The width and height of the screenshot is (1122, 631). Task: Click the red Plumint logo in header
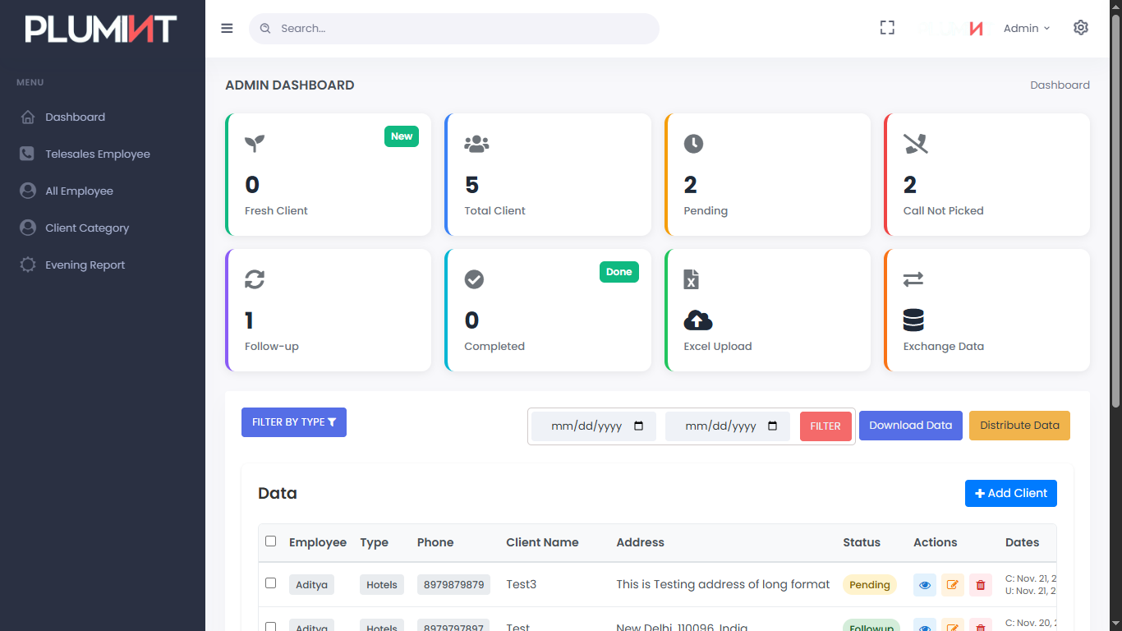[976, 29]
